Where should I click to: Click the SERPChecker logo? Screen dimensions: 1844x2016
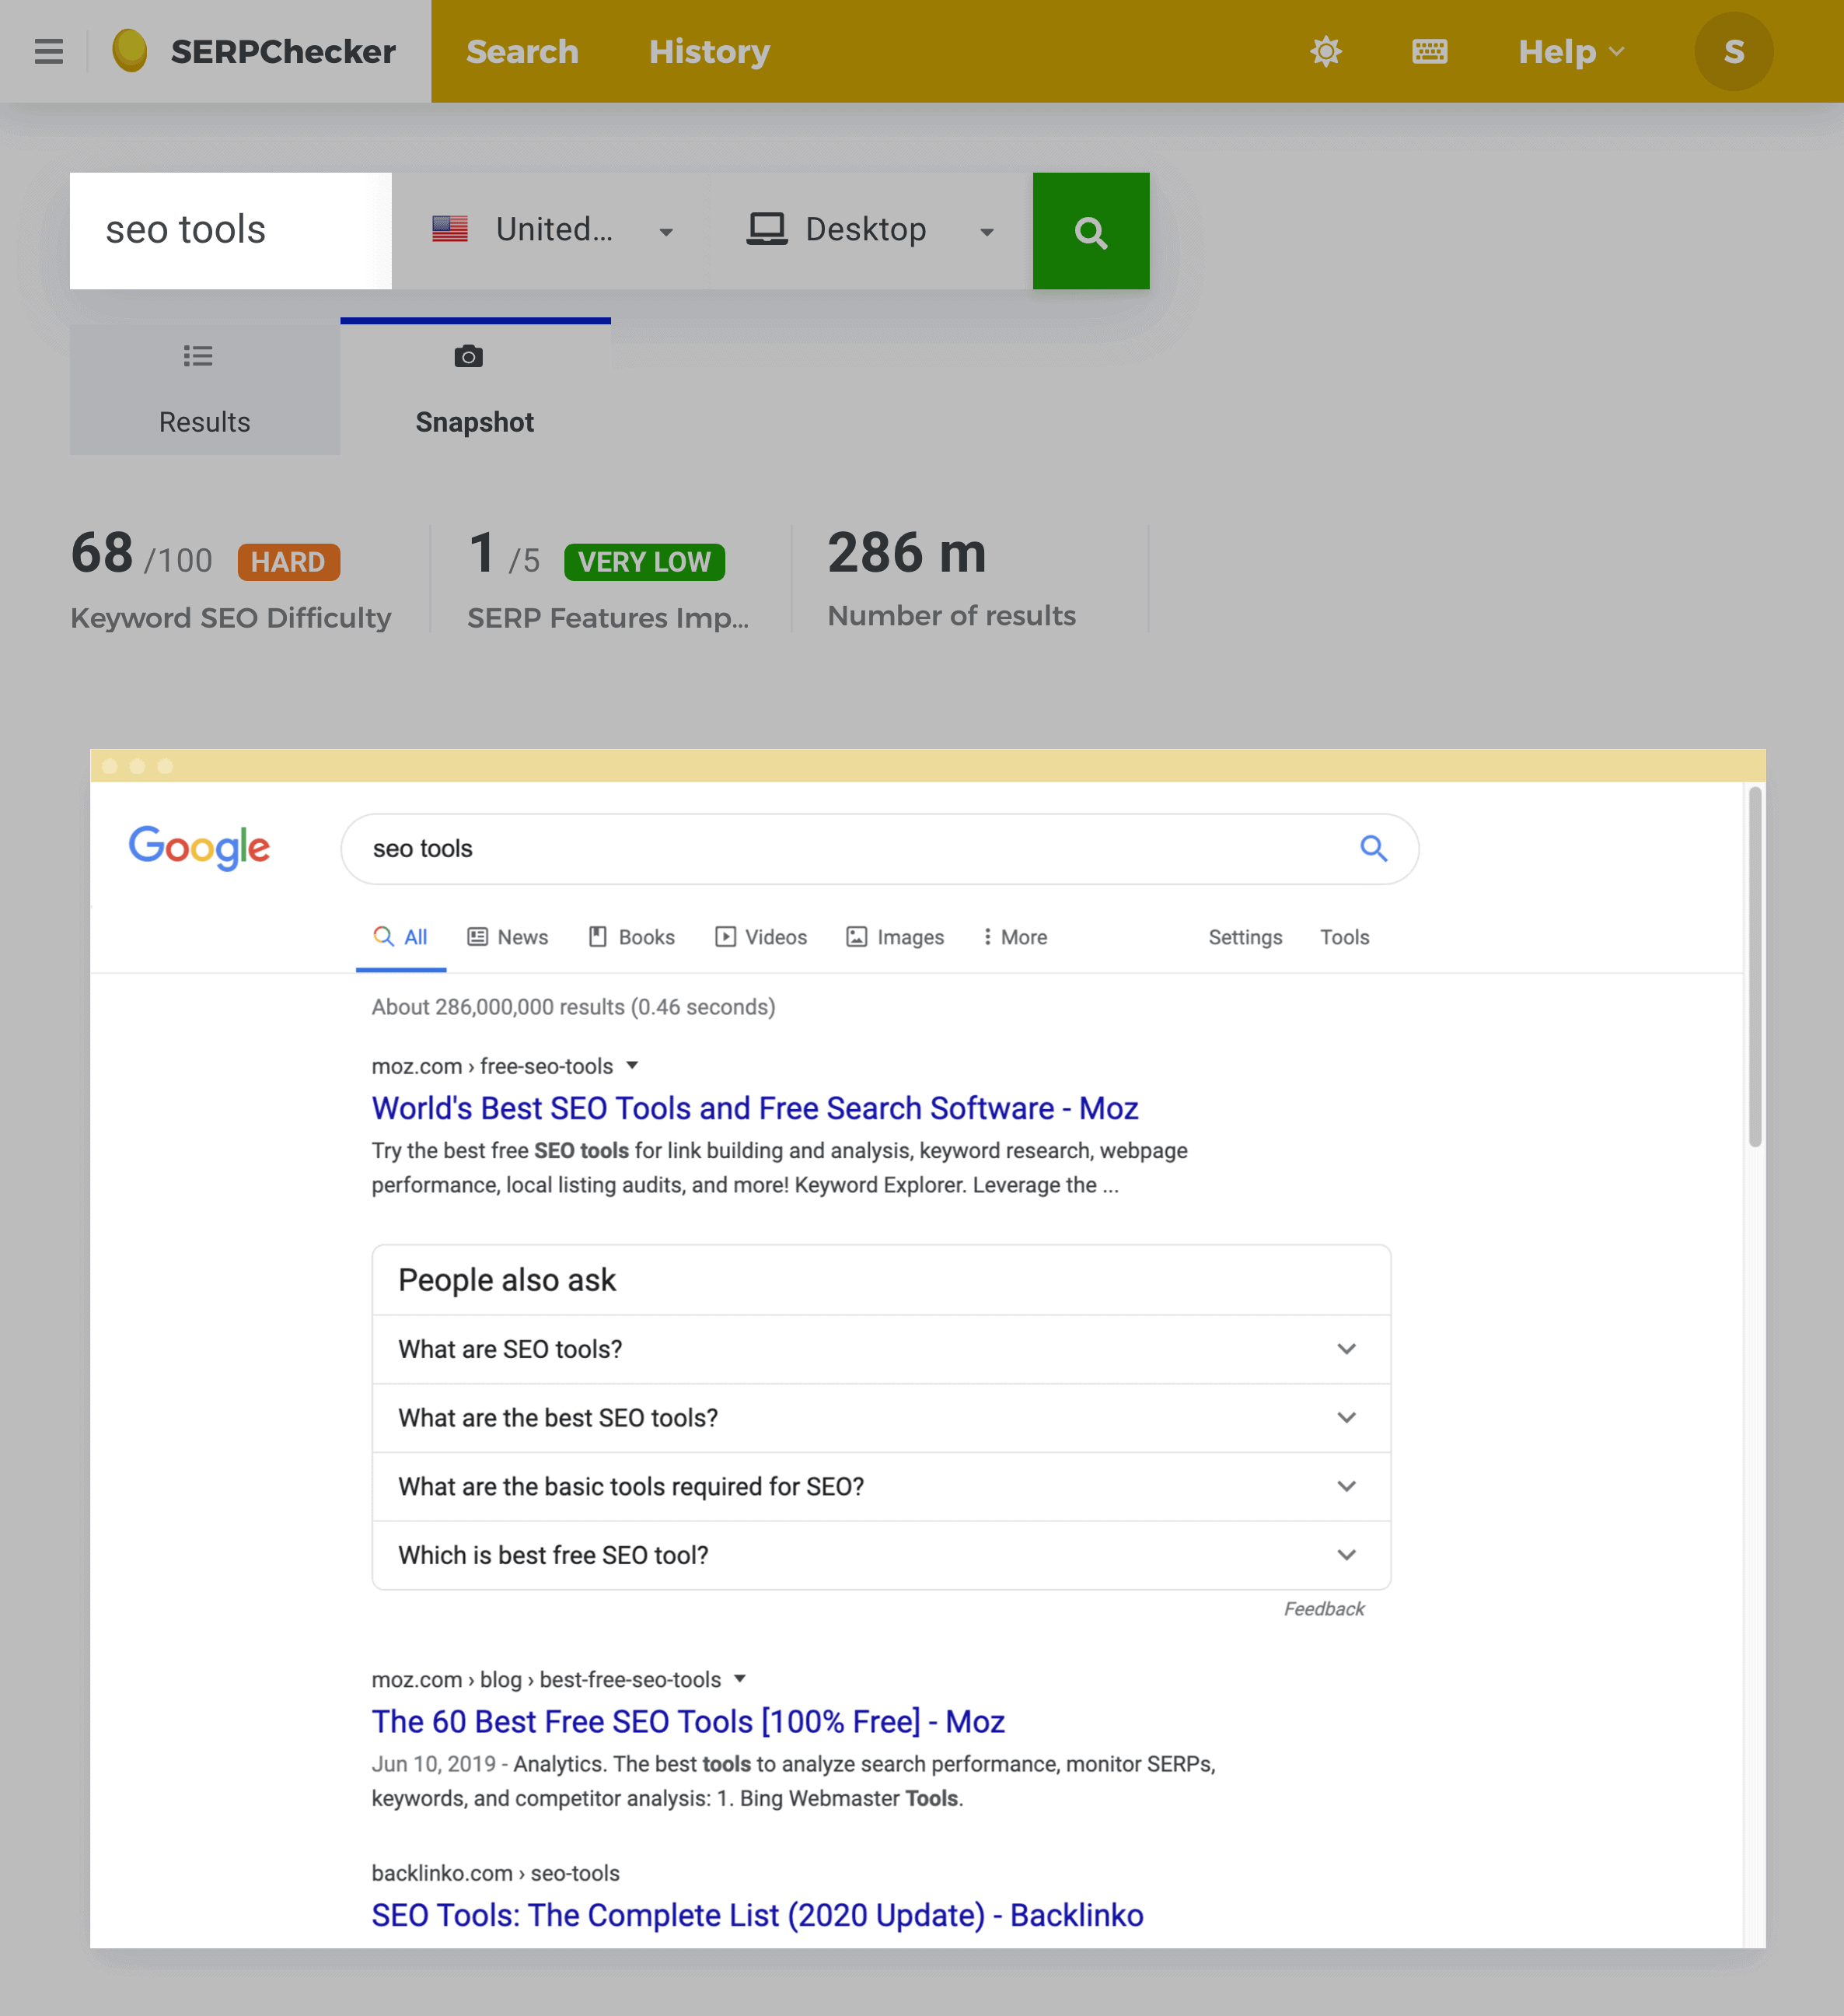point(254,51)
